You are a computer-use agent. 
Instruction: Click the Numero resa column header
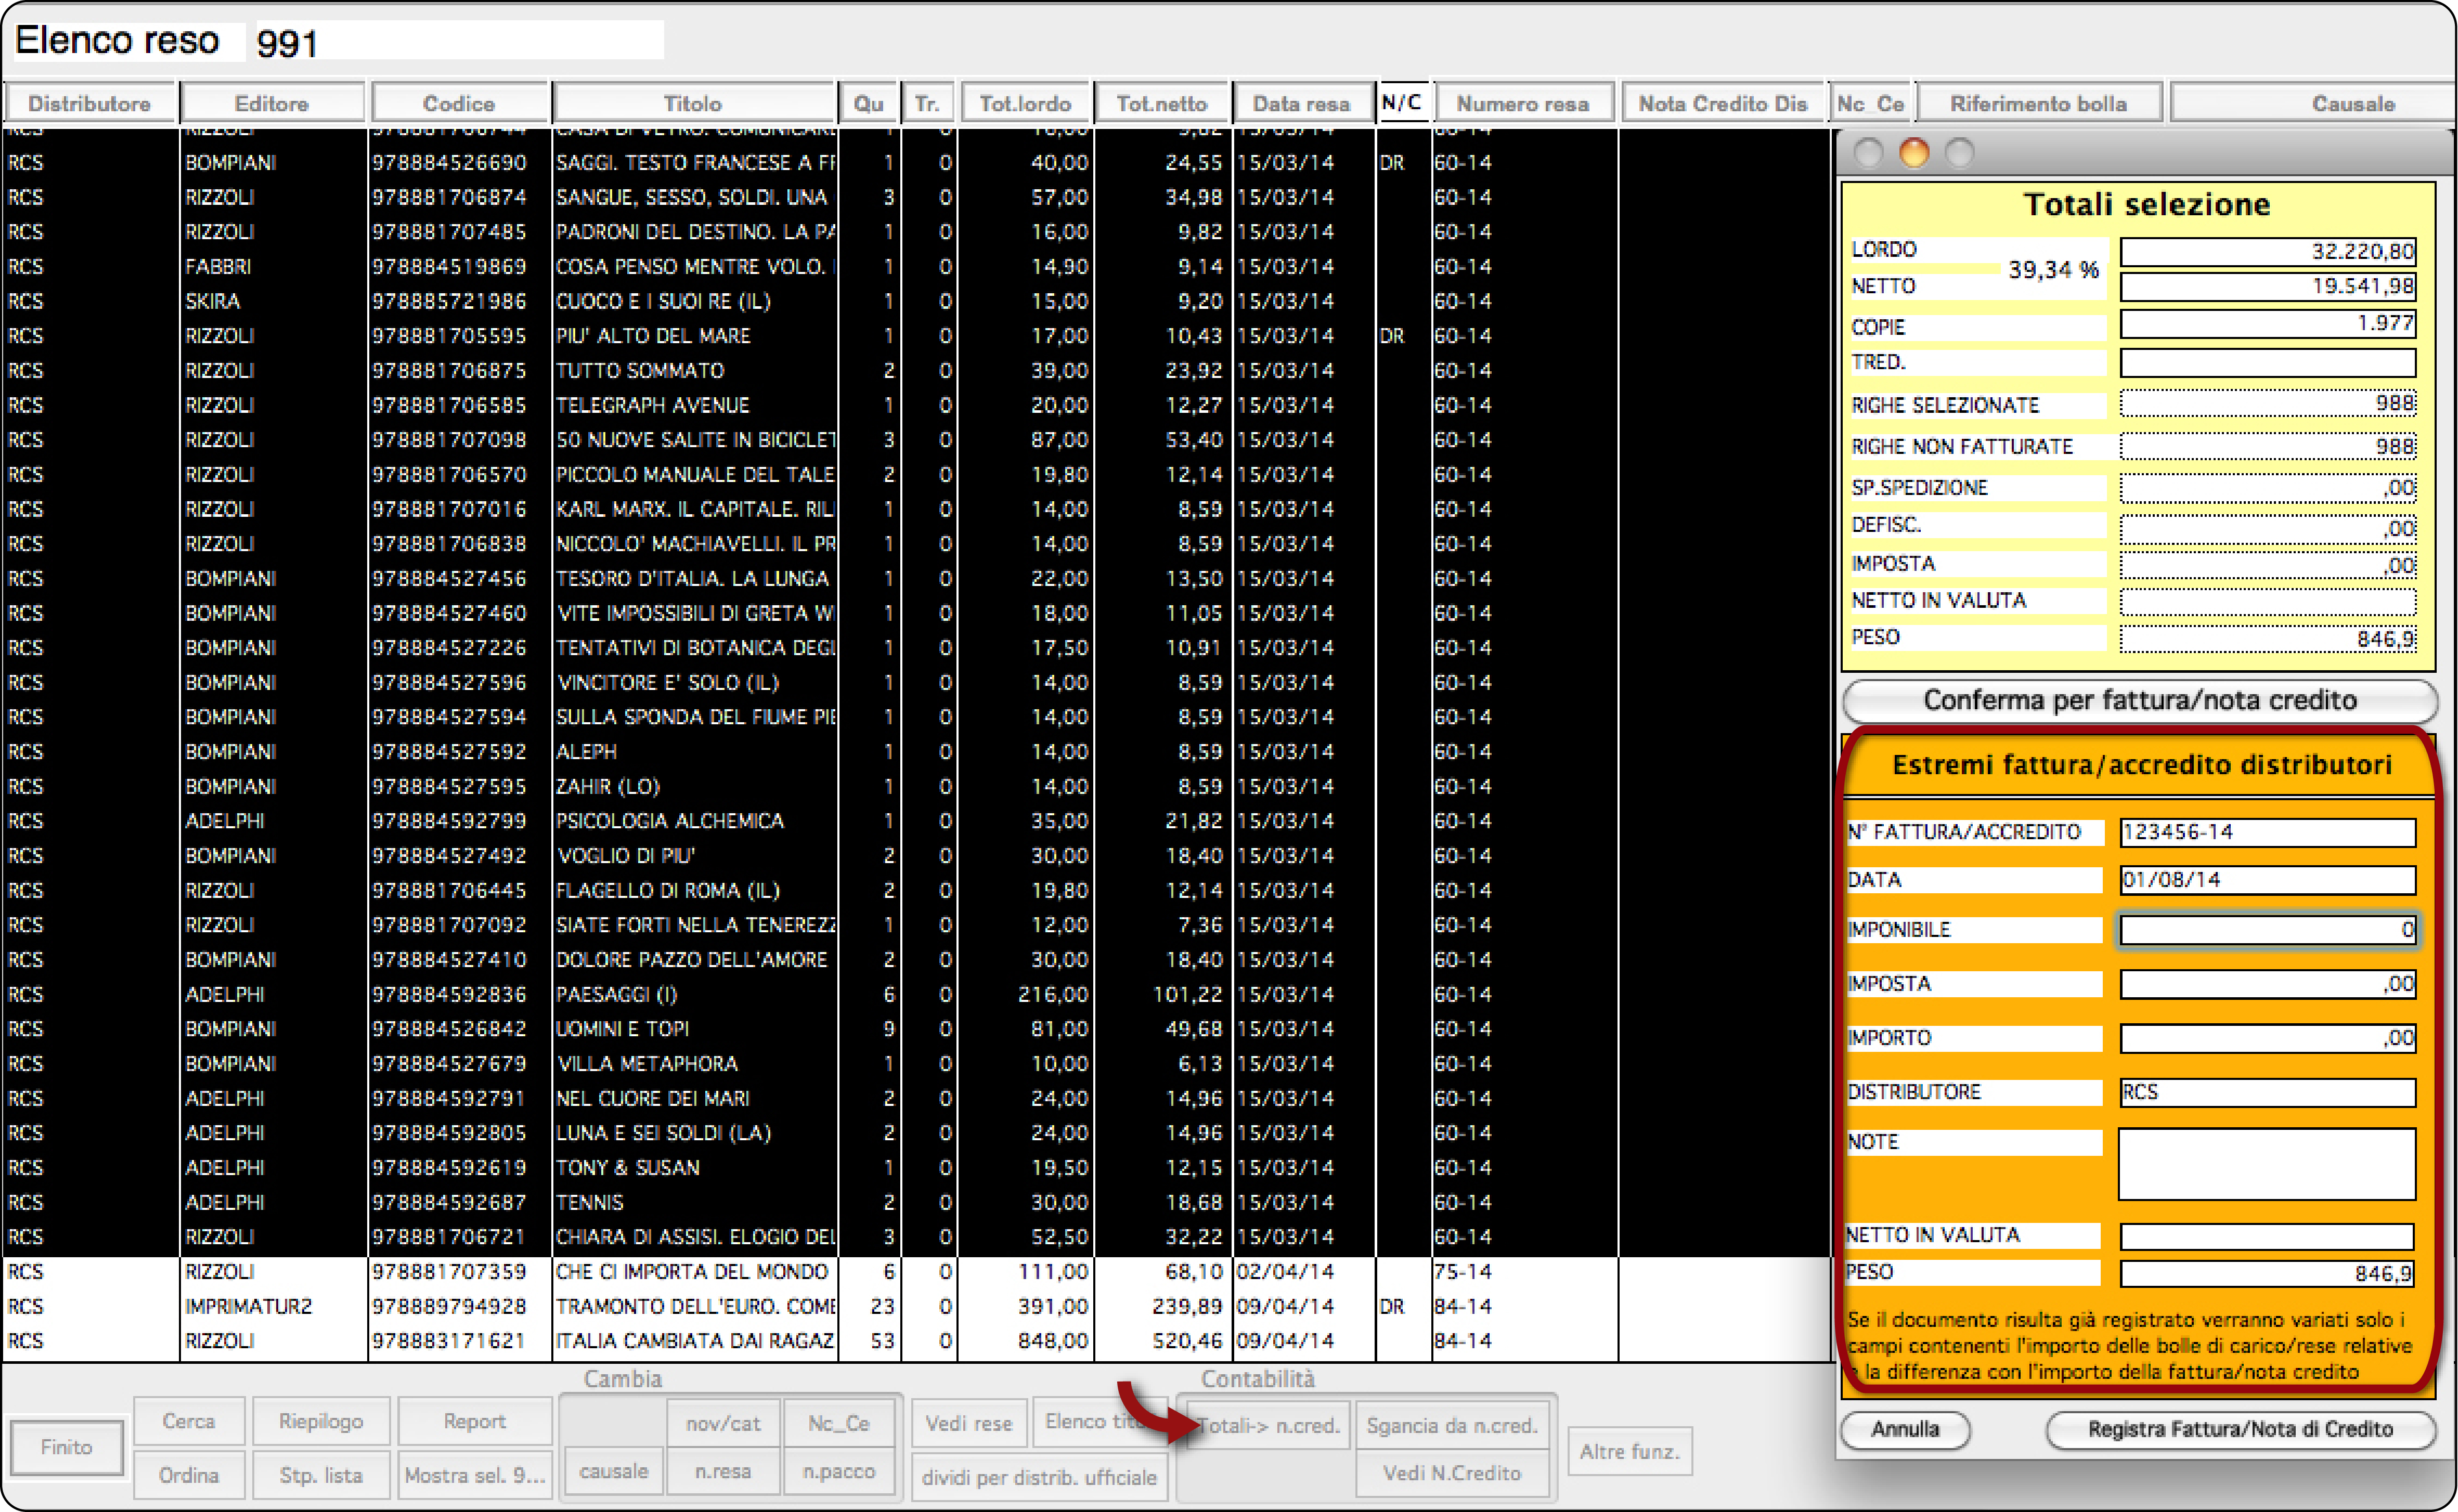[x=1523, y=104]
